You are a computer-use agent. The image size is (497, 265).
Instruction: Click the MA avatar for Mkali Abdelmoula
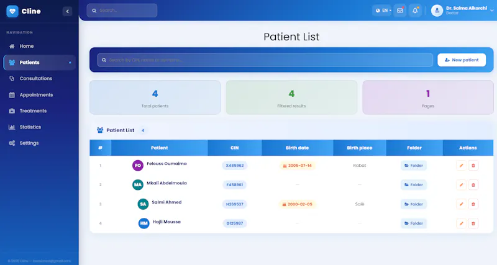pos(138,184)
